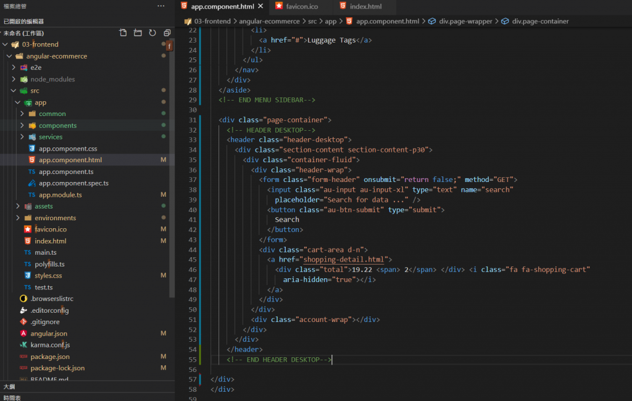The width and height of the screenshot is (632, 401).
Task: Click line number 44 in the gutter
Action: click(193, 249)
